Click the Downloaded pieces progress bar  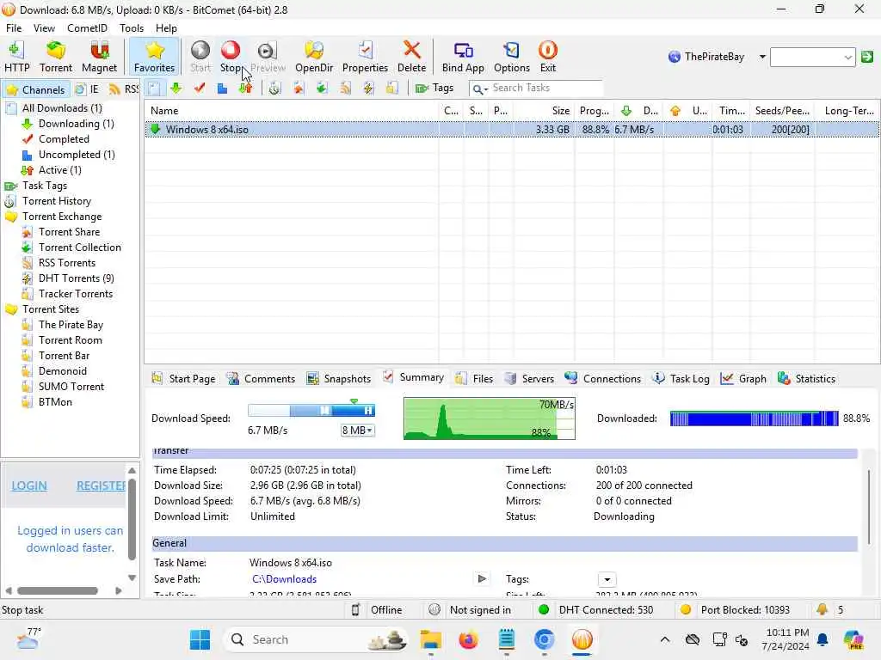point(754,419)
